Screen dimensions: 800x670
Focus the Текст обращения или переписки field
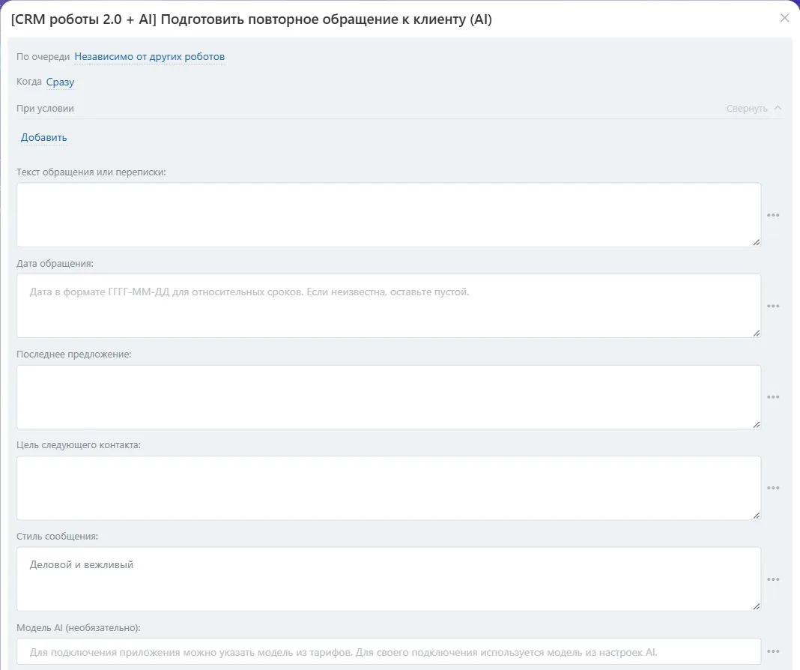click(389, 215)
